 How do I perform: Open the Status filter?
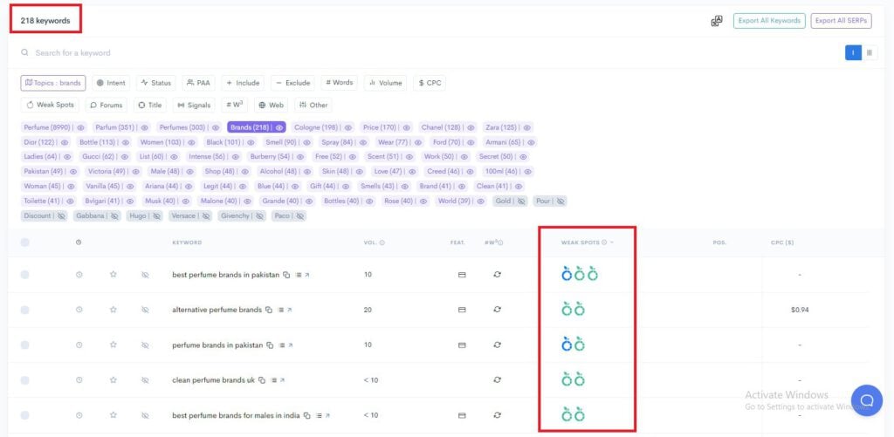[x=156, y=83]
